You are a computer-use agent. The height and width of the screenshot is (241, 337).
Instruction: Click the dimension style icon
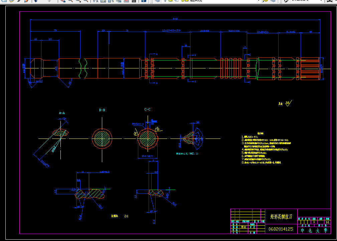329,1
